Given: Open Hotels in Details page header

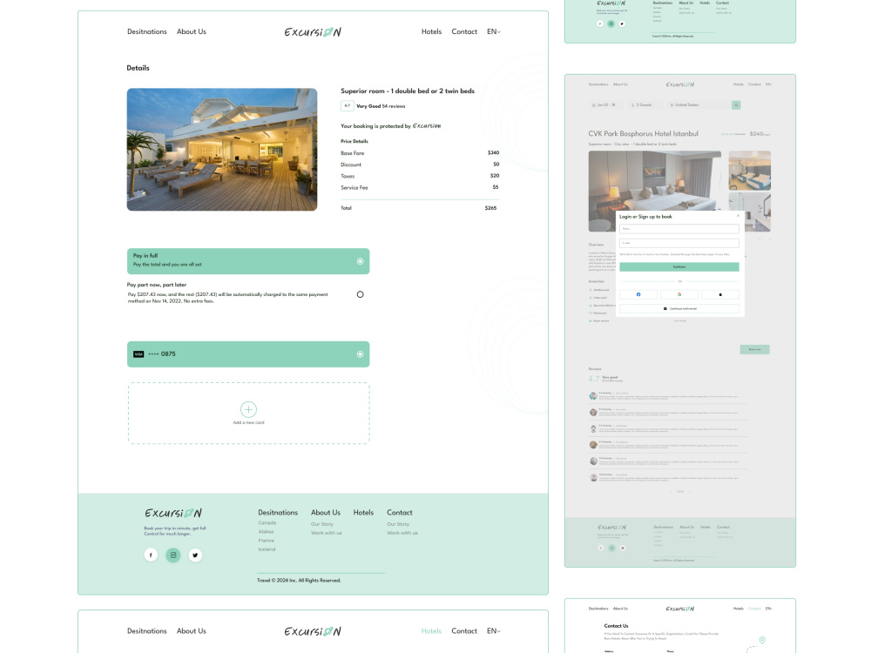Looking at the screenshot, I should click(431, 31).
